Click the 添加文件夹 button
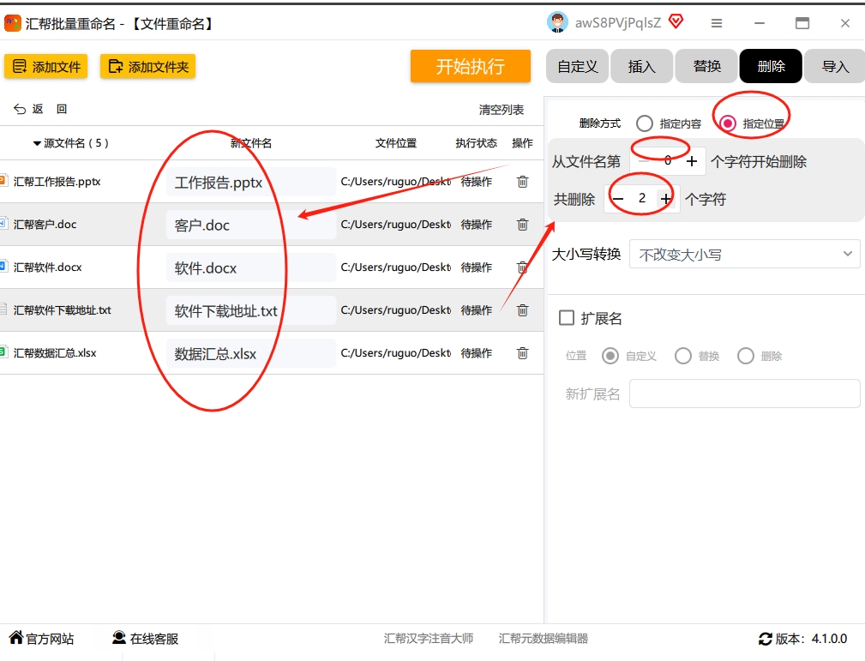 147,67
